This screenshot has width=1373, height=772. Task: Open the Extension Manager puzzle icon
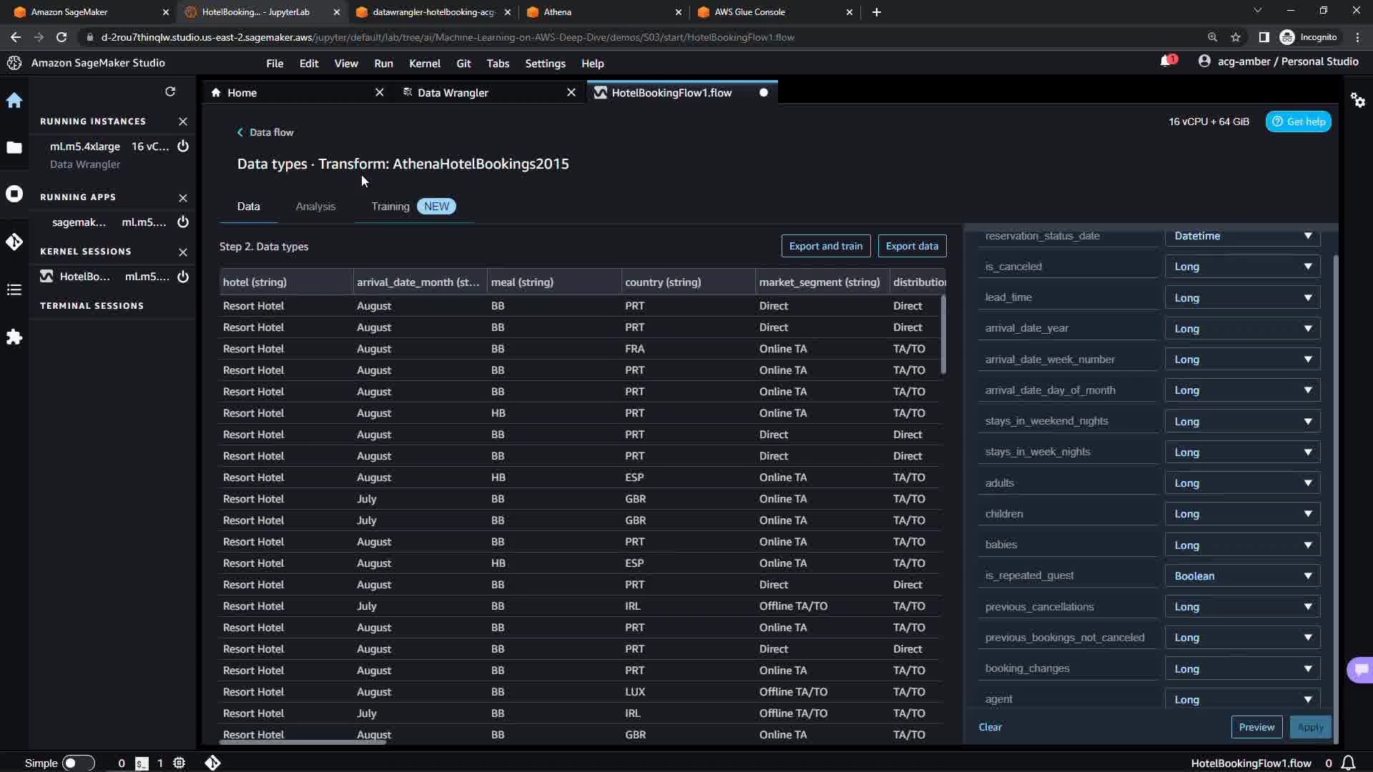pos(14,337)
